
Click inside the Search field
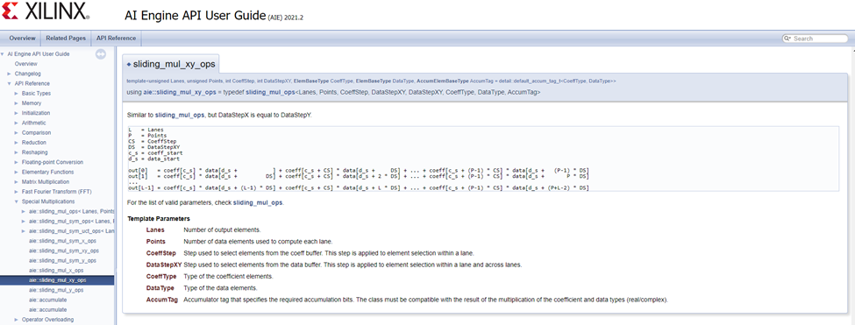[820, 39]
